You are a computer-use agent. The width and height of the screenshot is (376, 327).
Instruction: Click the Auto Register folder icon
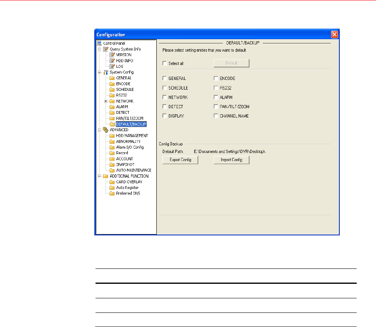(x=112, y=188)
